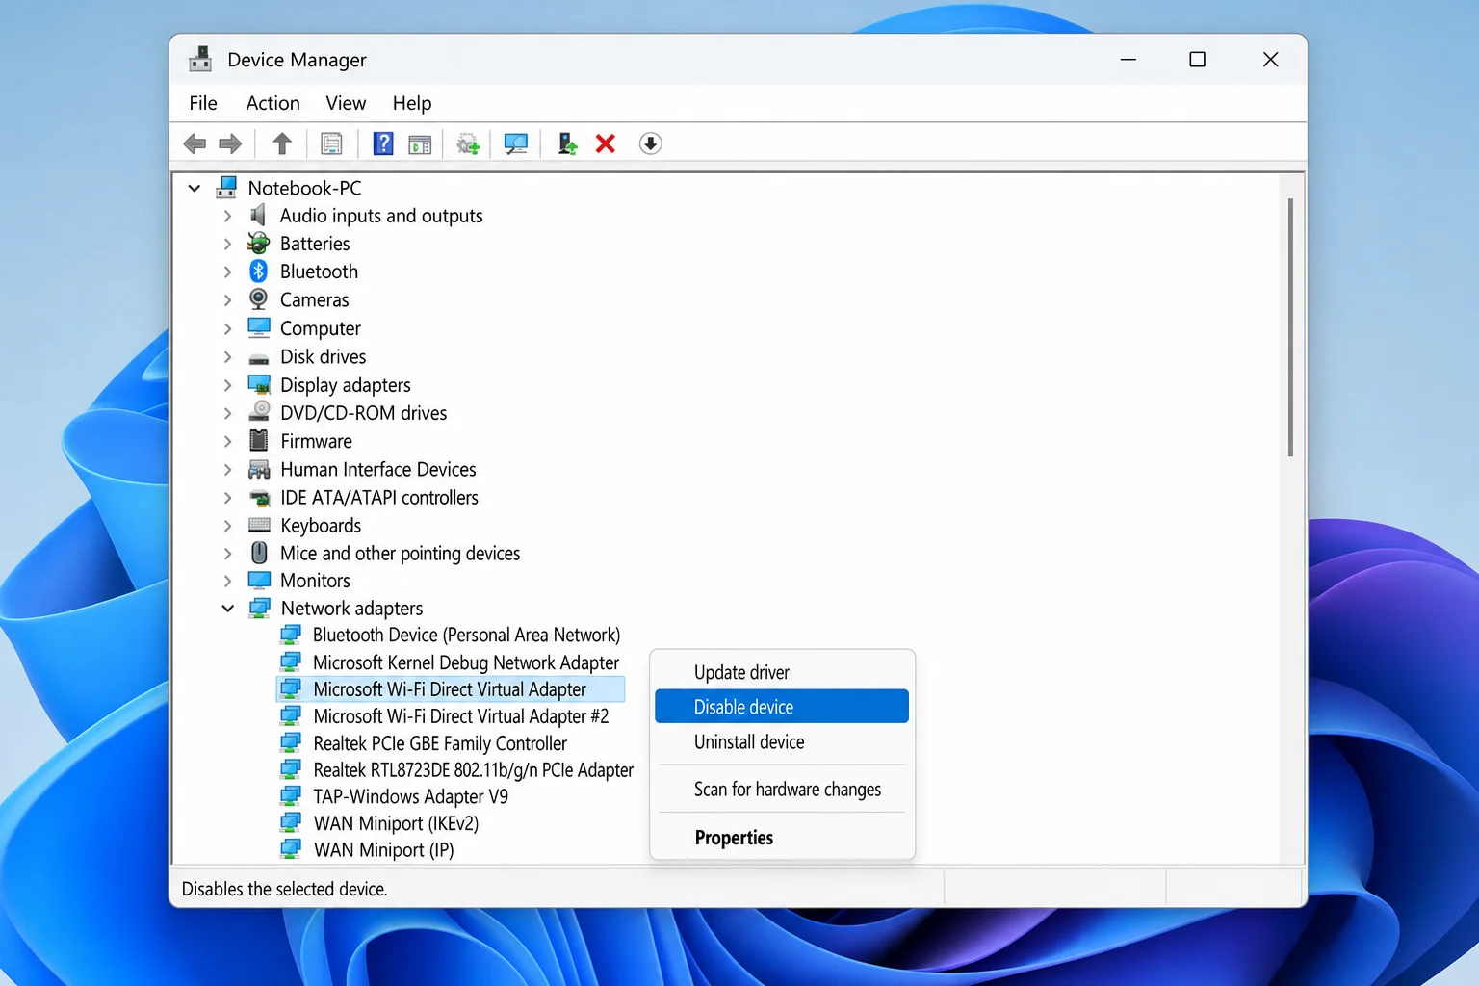Click the Back arrow toolbar icon
This screenshot has width=1479, height=986.
coord(195,144)
